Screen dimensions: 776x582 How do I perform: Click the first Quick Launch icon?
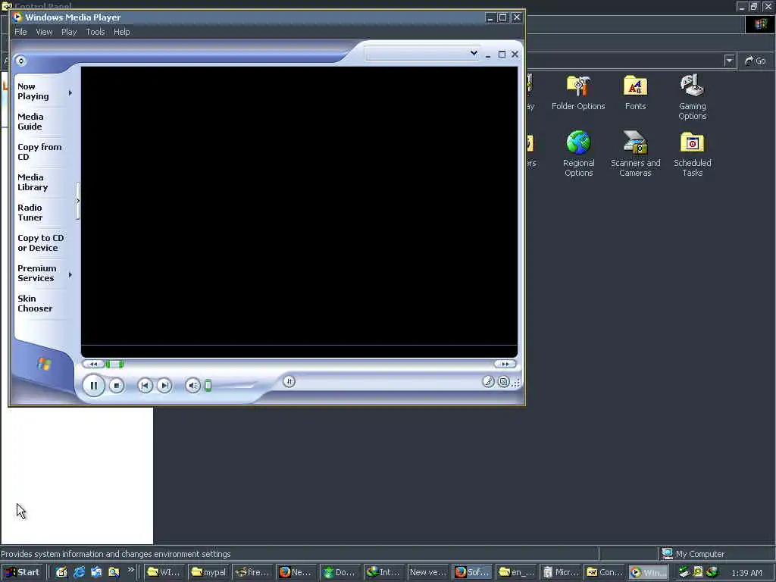coord(61,572)
